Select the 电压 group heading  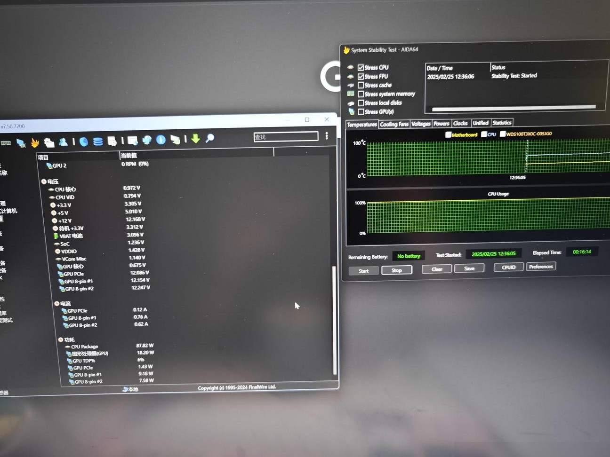click(x=50, y=181)
